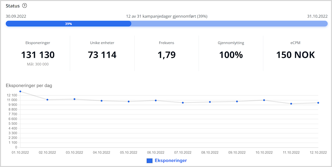Click the start date 30.09.2022
This screenshot has height=167, width=332.
click(16, 16)
